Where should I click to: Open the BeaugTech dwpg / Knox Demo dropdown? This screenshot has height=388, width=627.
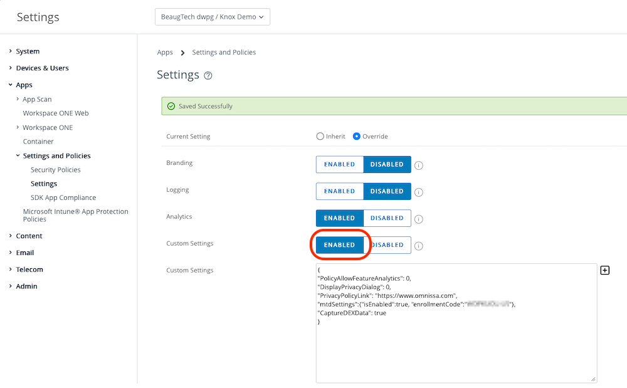click(x=212, y=17)
